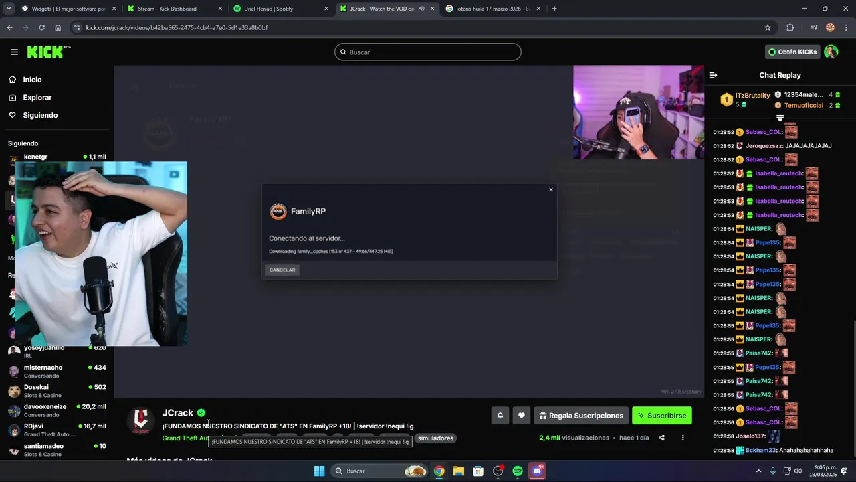856x482 pixels.
Task: Open the tab search dropdown
Action: 9,9
